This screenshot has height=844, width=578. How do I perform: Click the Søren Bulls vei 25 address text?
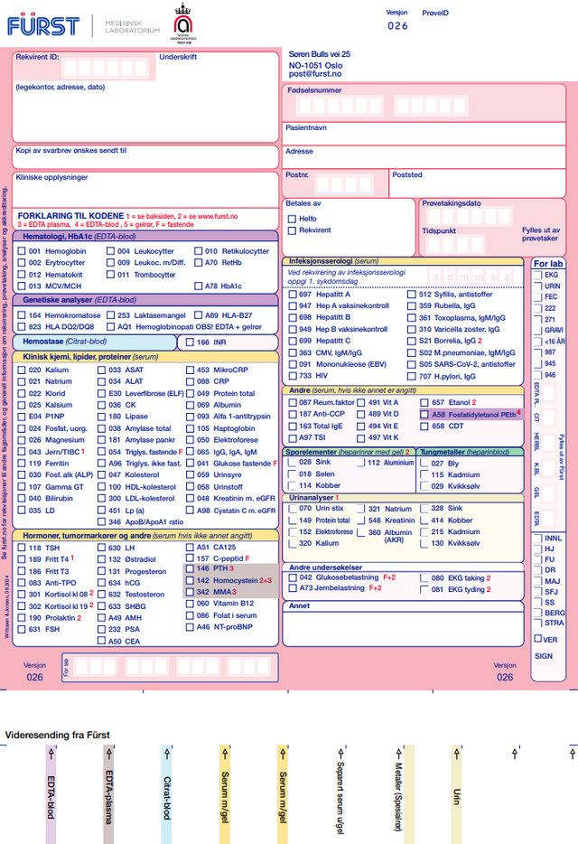[x=320, y=54]
